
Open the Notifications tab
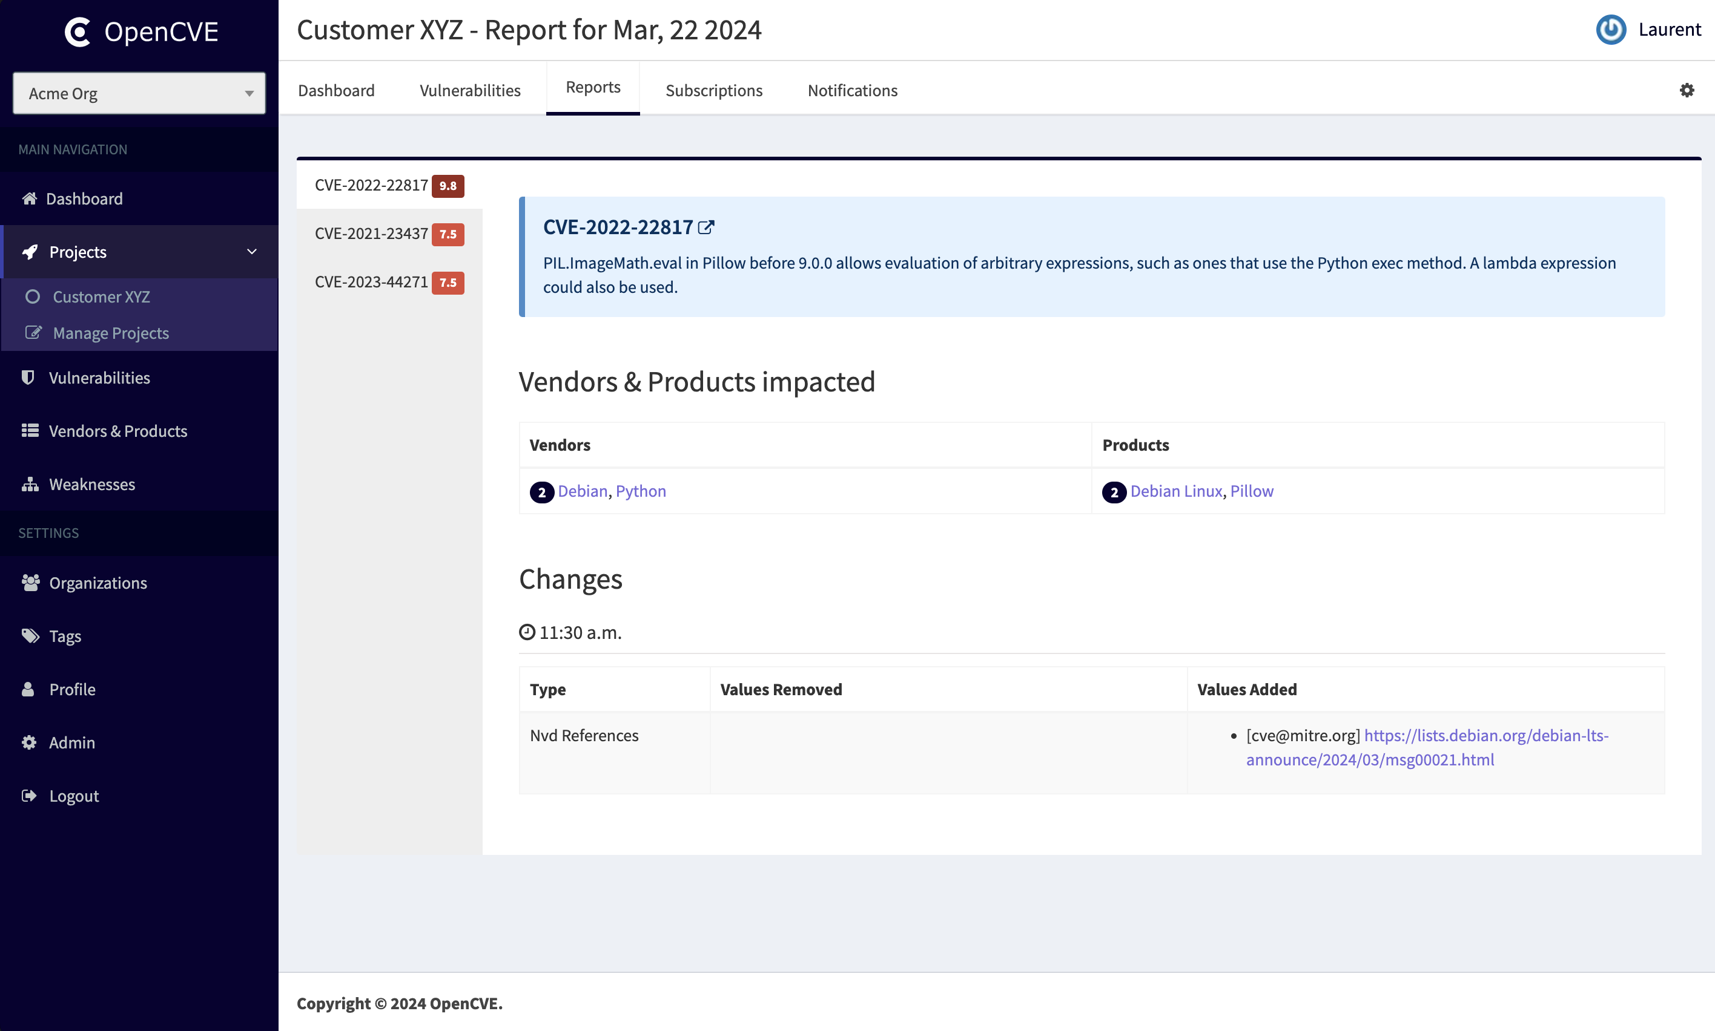pyautogui.click(x=852, y=90)
